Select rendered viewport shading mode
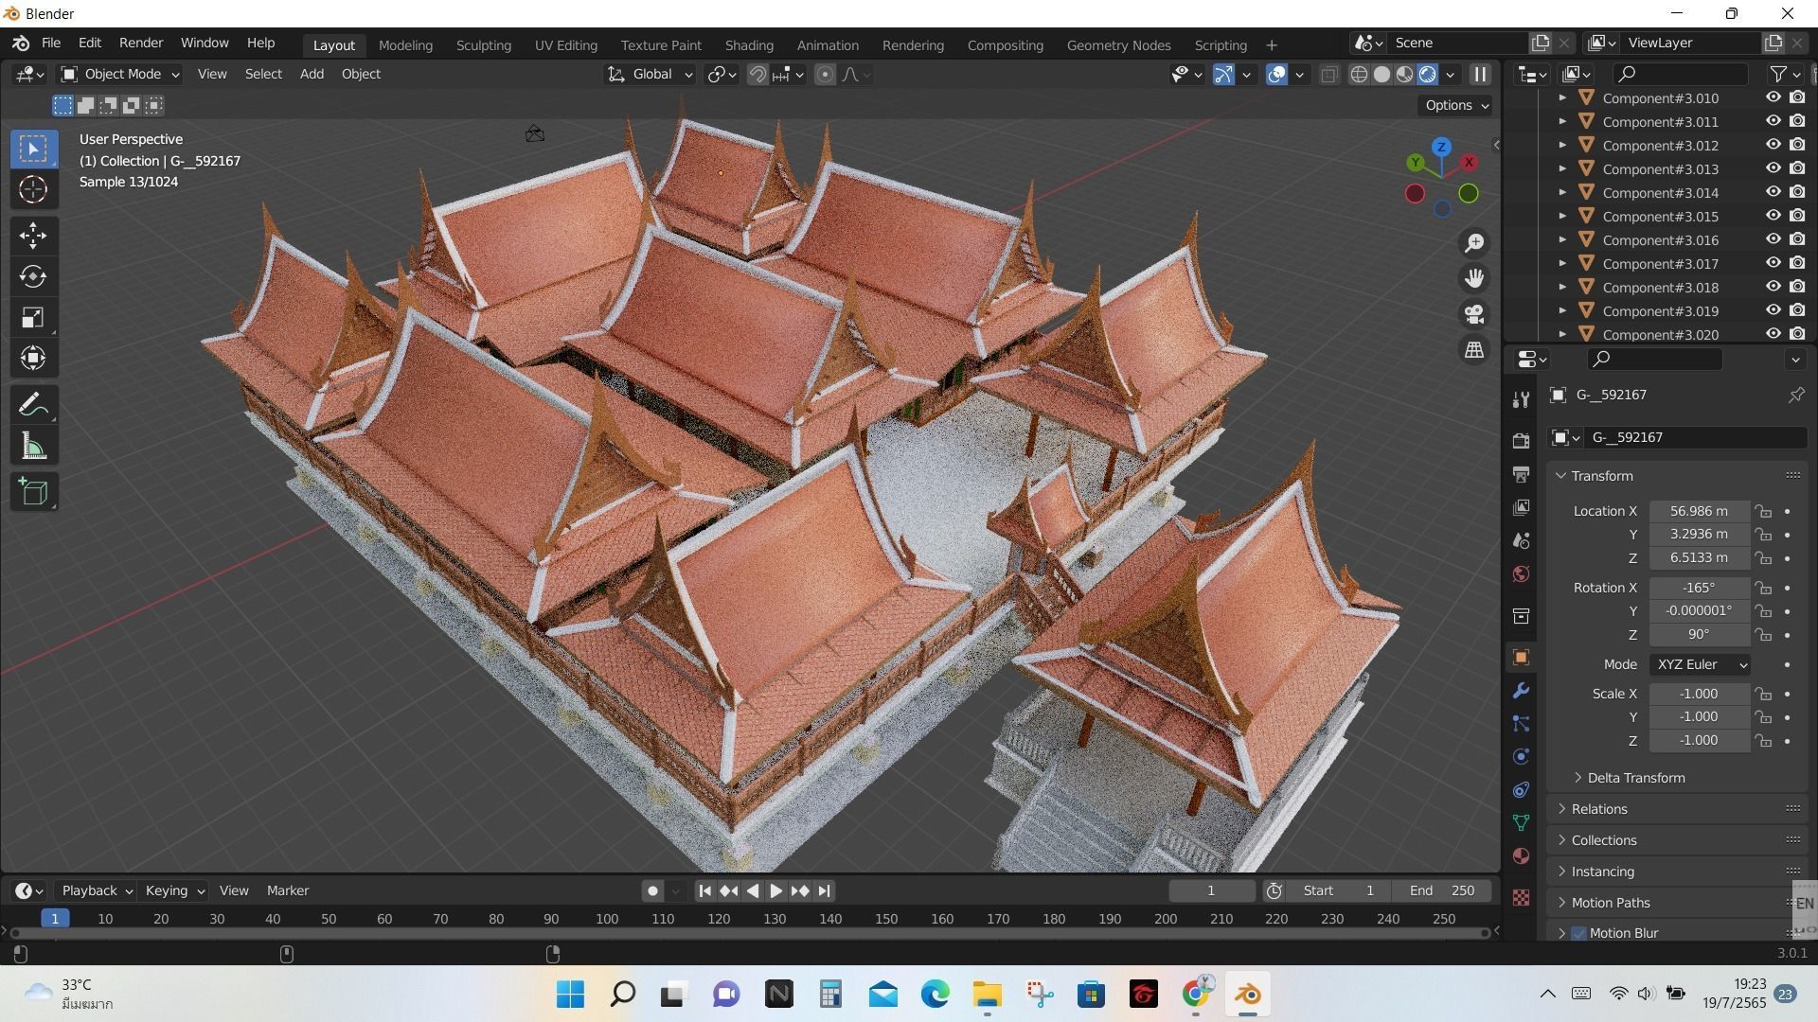Viewport: 1818px width, 1022px height. (x=1428, y=74)
